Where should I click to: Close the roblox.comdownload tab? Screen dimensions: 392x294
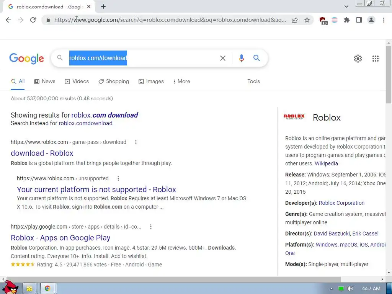click(x=89, y=7)
